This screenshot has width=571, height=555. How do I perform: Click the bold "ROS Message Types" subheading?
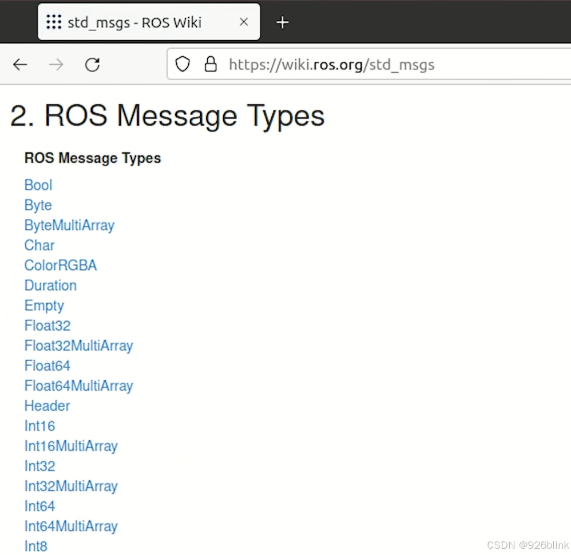(93, 158)
